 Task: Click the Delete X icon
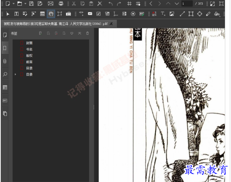coord(100,3)
